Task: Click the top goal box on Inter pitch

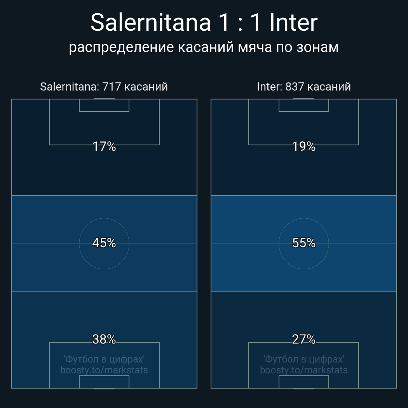Action: click(x=303, y=105)
